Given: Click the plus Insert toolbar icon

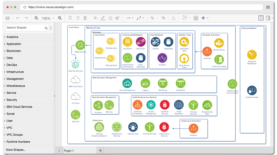Looking at the screenshot, I should coord(203,18).
